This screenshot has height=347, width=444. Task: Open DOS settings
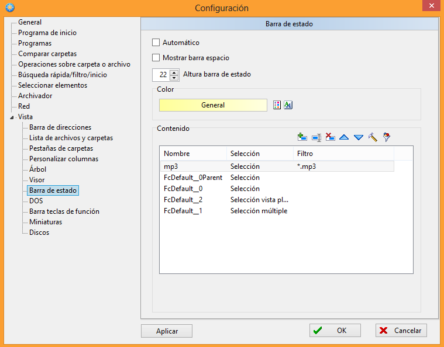(36, 201)
